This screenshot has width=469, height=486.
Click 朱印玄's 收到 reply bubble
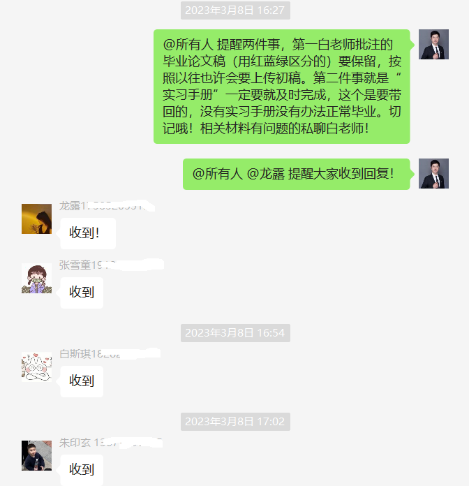[x=82, y=469]
